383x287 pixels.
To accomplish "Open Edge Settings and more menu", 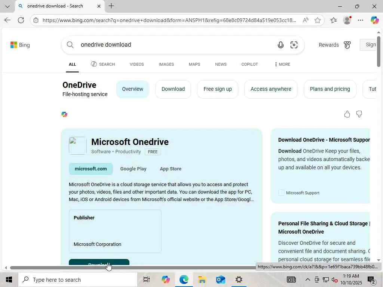I will coord(361,20).
